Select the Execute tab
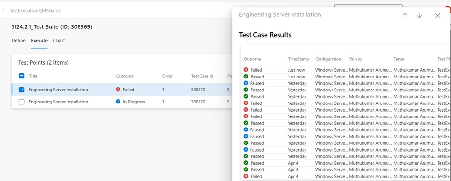The height and width of the screenshot is (181, 451). 40,41
